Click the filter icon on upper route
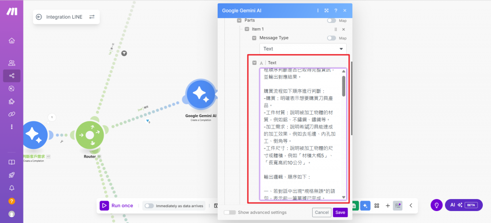This screenshot has height=223, width=491. (124, 53)
